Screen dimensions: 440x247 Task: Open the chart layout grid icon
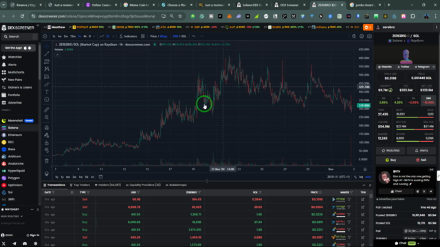click(143, 36)
